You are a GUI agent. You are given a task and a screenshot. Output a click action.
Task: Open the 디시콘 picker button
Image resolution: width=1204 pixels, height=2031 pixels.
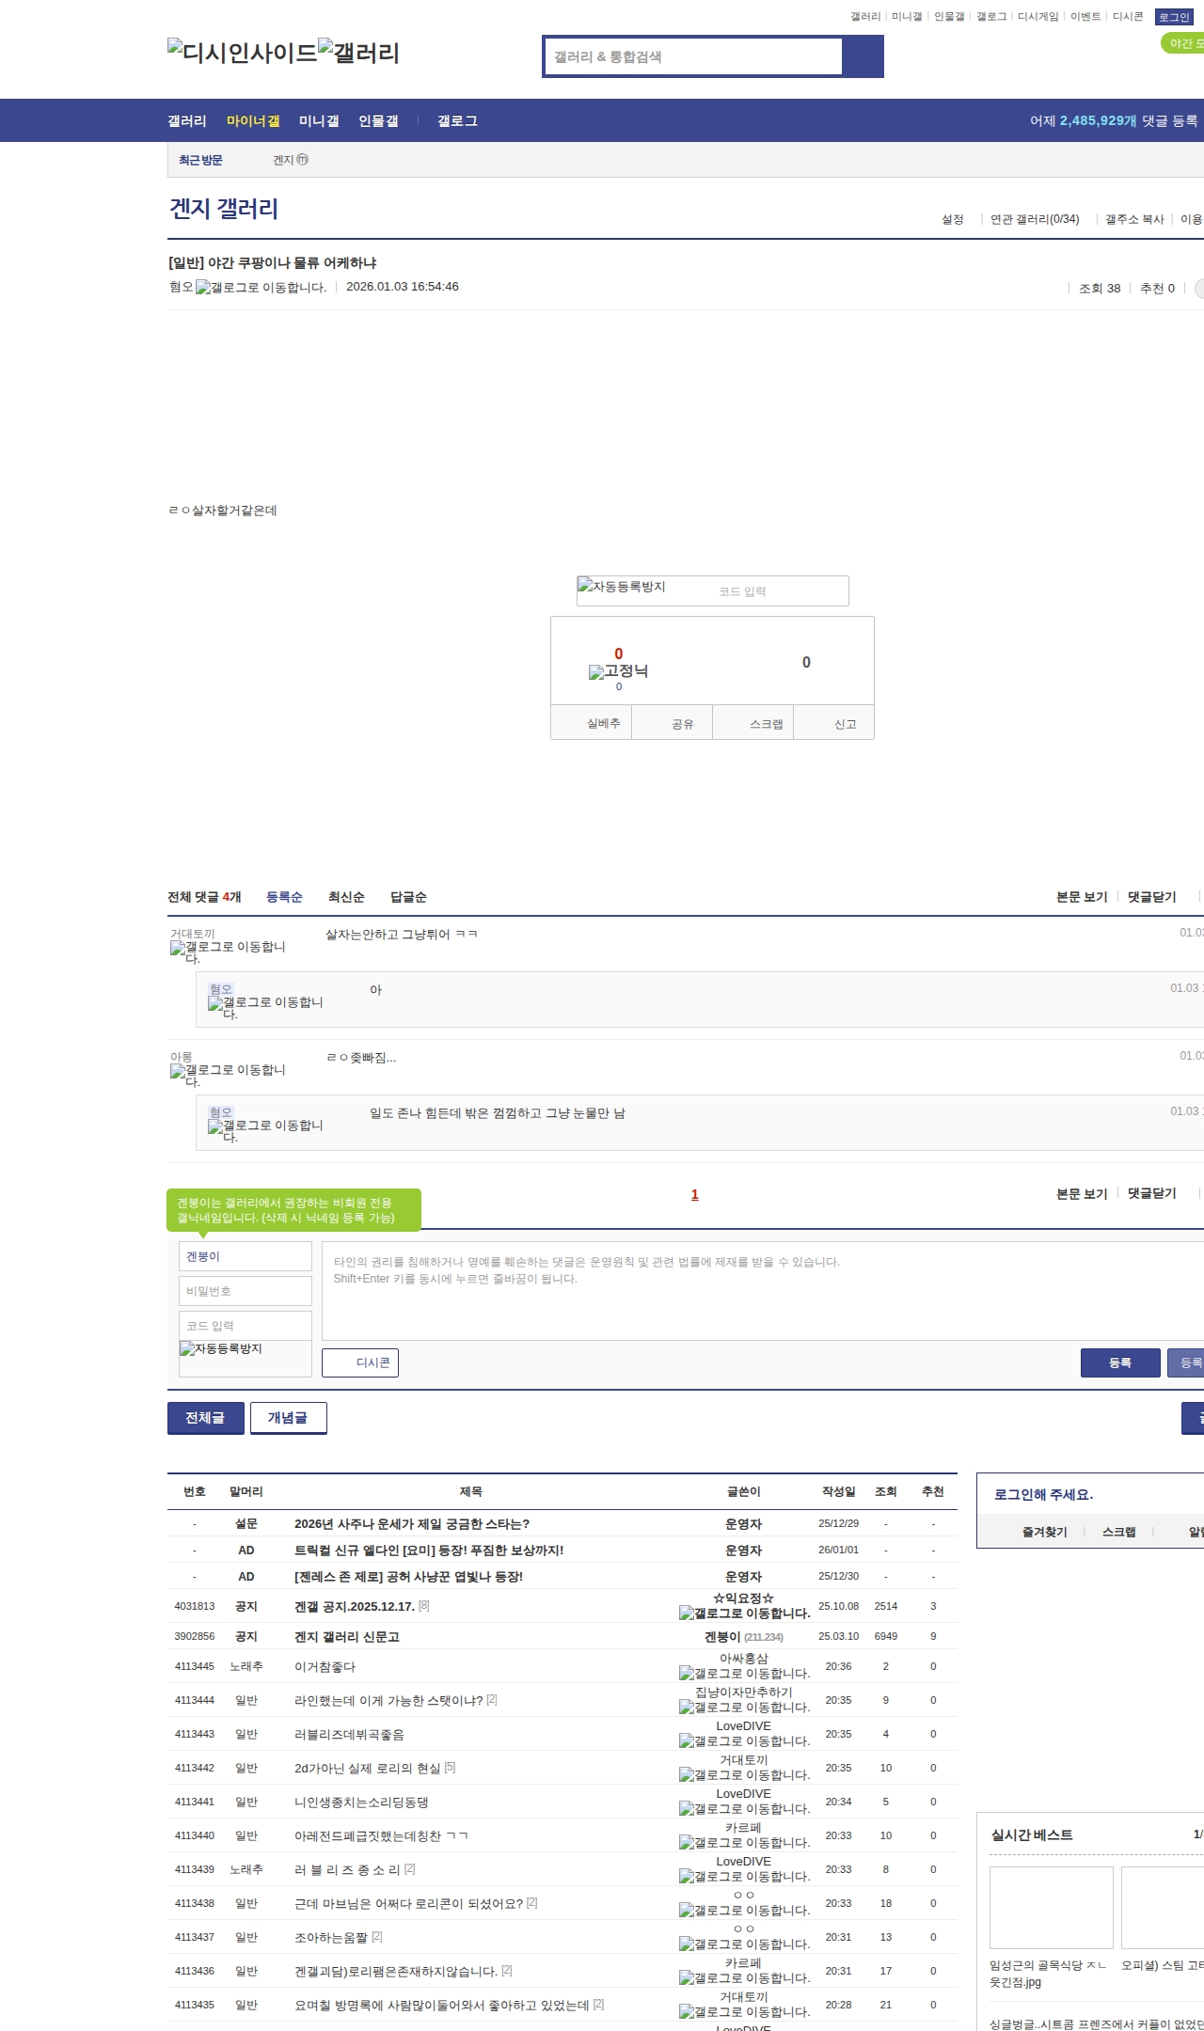pyautogui.click(x=360, y=1362)
